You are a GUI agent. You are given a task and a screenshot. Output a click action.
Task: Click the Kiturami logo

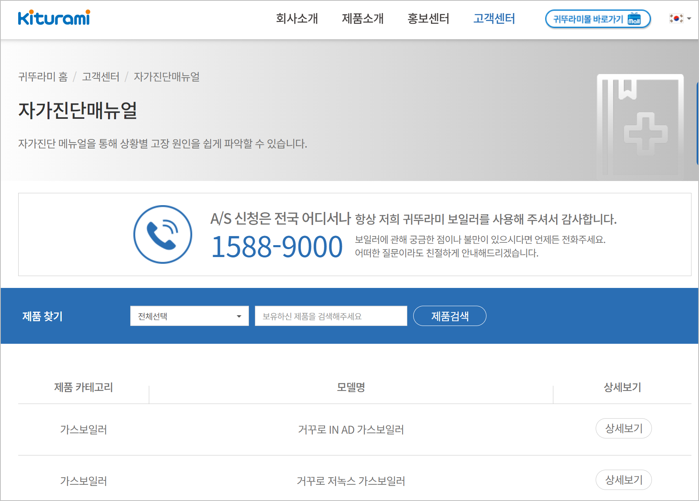coord(54,17)
